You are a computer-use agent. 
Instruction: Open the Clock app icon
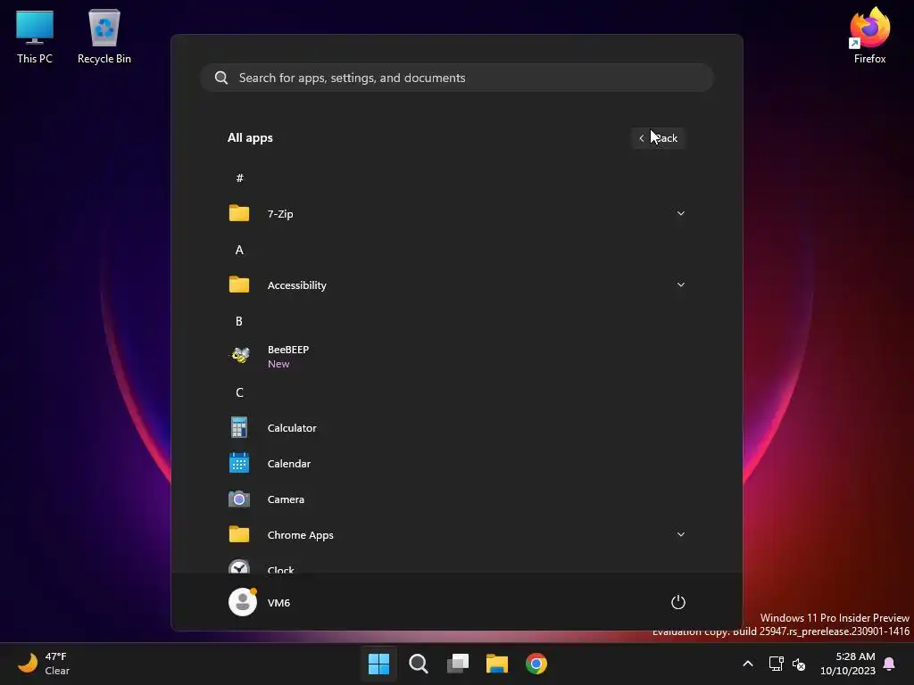pyautogui.click(x=239, y=566)
